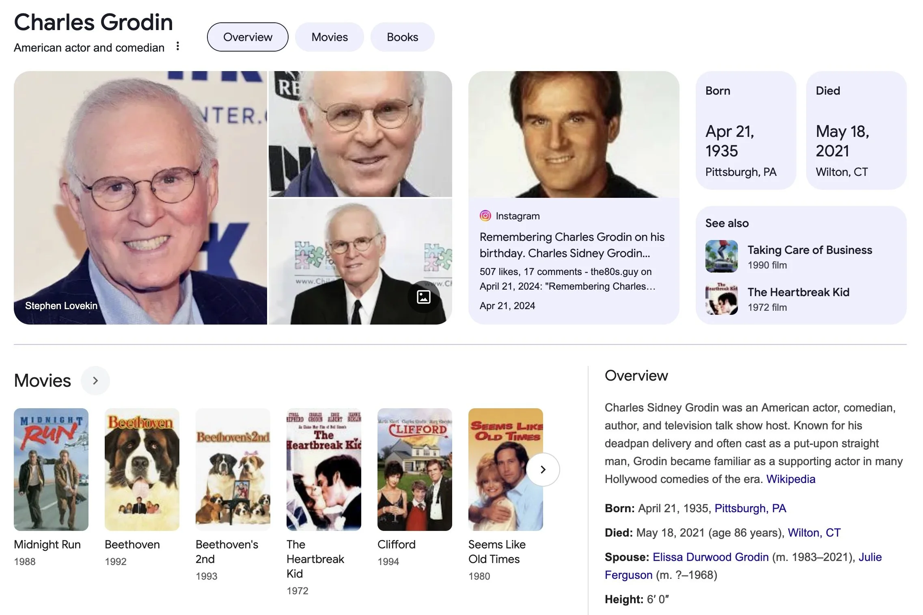Click the image gallery icon on photo
This screenshot has height=615, width=923.
tap(423, 297)
